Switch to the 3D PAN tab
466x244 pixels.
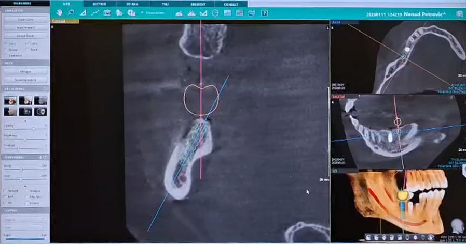point(132,4)
